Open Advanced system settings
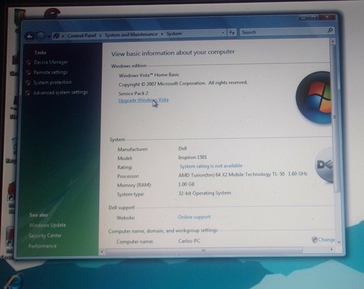This screenshot has height=289, width=364. (x=60, y=92)
